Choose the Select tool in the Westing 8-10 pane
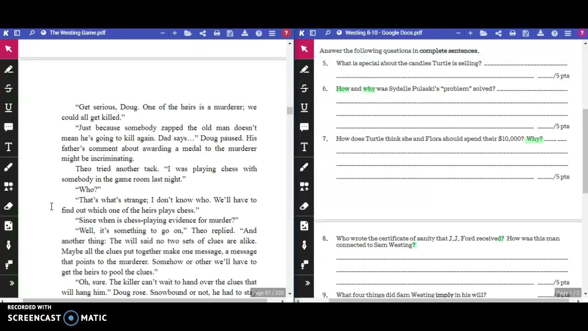 tap(305, 49)
